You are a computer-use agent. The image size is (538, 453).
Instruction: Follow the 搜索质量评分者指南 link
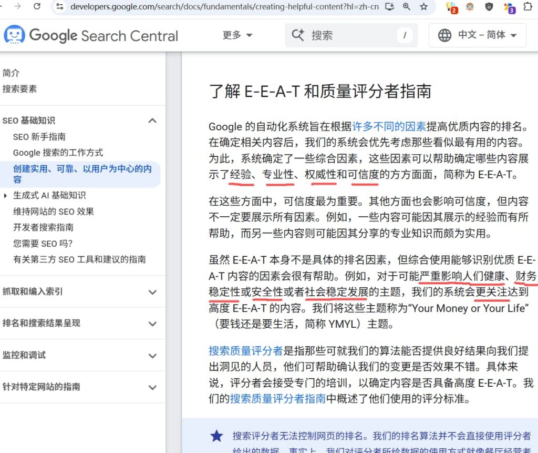277,399
